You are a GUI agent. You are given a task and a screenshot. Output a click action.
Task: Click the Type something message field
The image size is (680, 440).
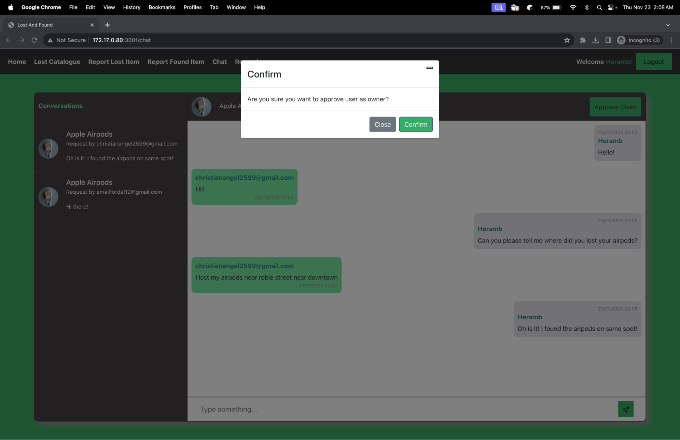[x=401, y=409]
